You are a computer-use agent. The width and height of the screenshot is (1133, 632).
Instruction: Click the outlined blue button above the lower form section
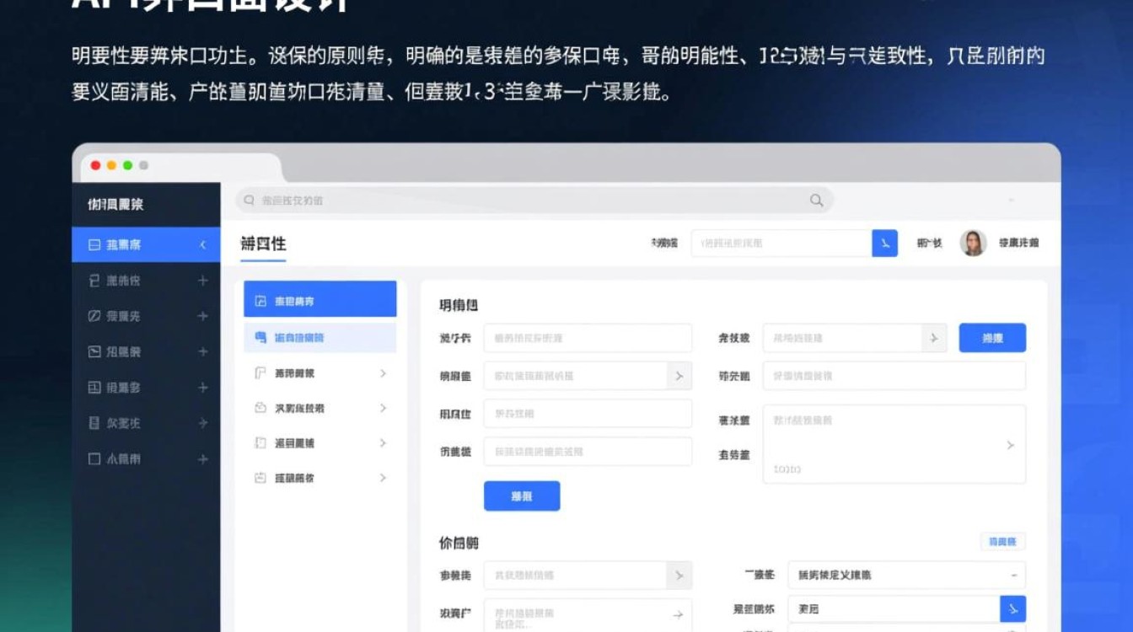(1001, 541)
